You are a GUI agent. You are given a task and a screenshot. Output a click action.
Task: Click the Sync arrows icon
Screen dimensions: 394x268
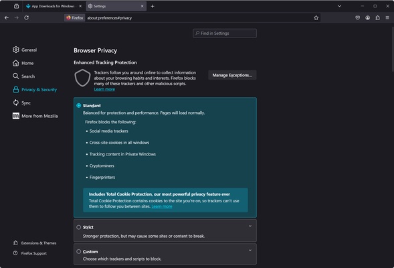coord(16,103)
